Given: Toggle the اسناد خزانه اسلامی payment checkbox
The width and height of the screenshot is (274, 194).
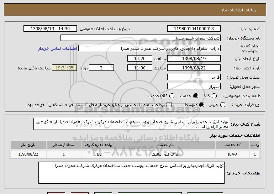Looking at the screenshot, I should coord(169,105).
